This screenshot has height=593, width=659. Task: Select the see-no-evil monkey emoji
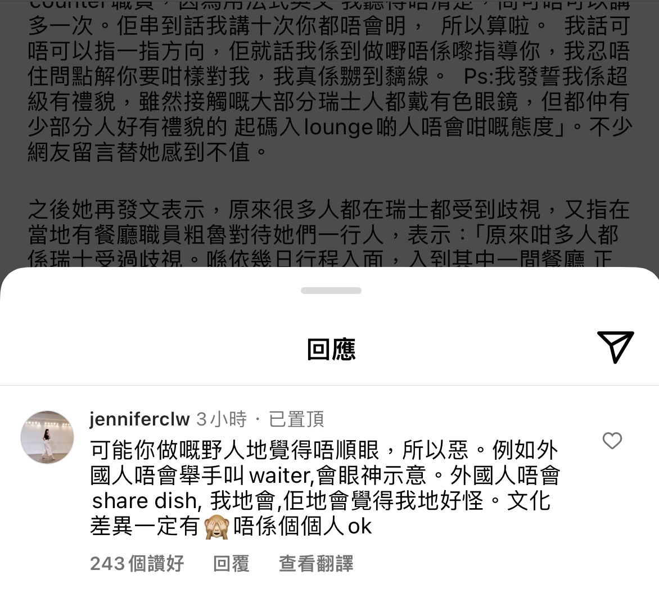[x=216, y=527]
